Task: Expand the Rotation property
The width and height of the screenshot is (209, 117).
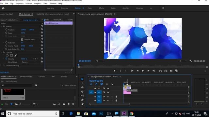Action: tap(3, 43)
